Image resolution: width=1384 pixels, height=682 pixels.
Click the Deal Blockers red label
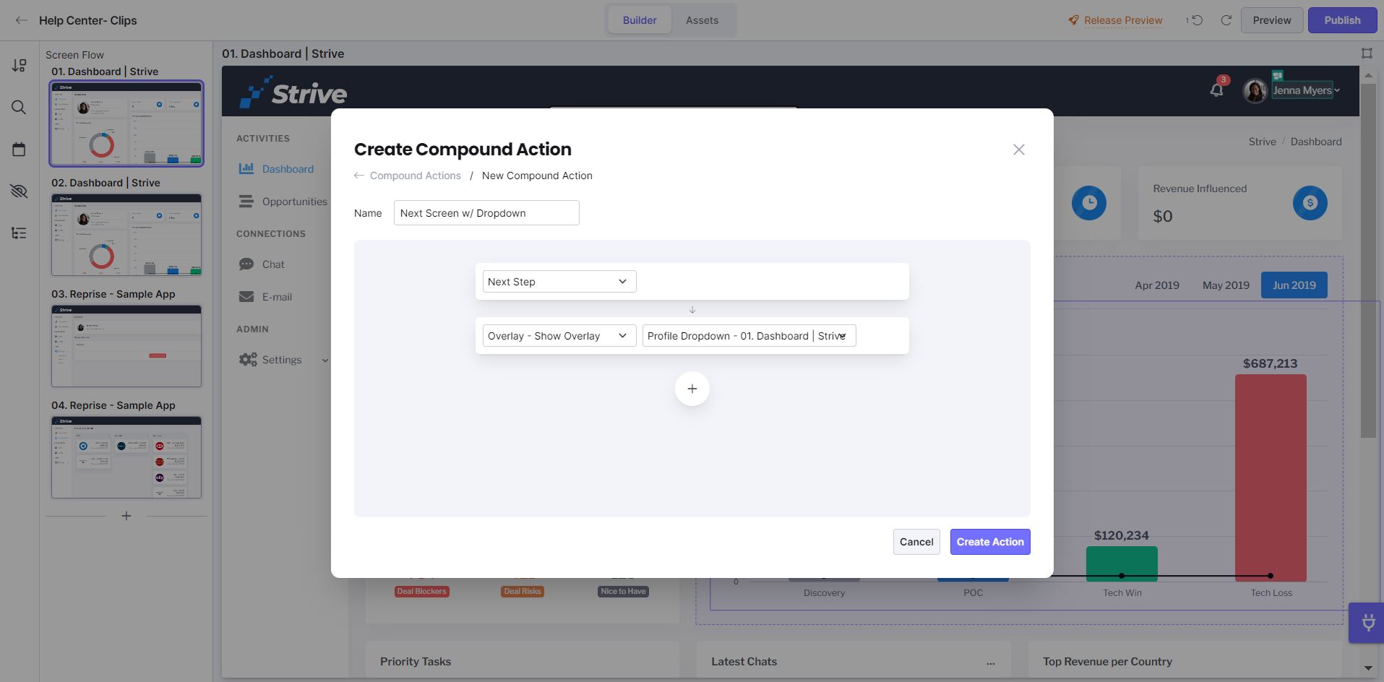pyautogui.click(x=422, y=591)
